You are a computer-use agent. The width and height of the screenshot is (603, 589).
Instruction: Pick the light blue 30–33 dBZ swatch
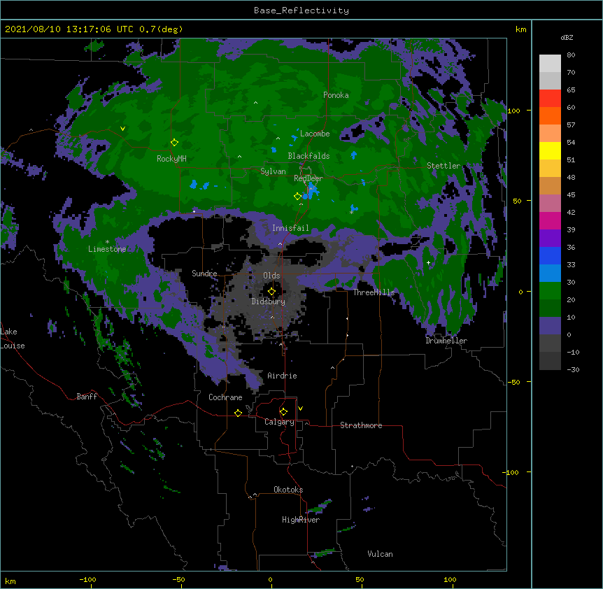click(550, 274)
